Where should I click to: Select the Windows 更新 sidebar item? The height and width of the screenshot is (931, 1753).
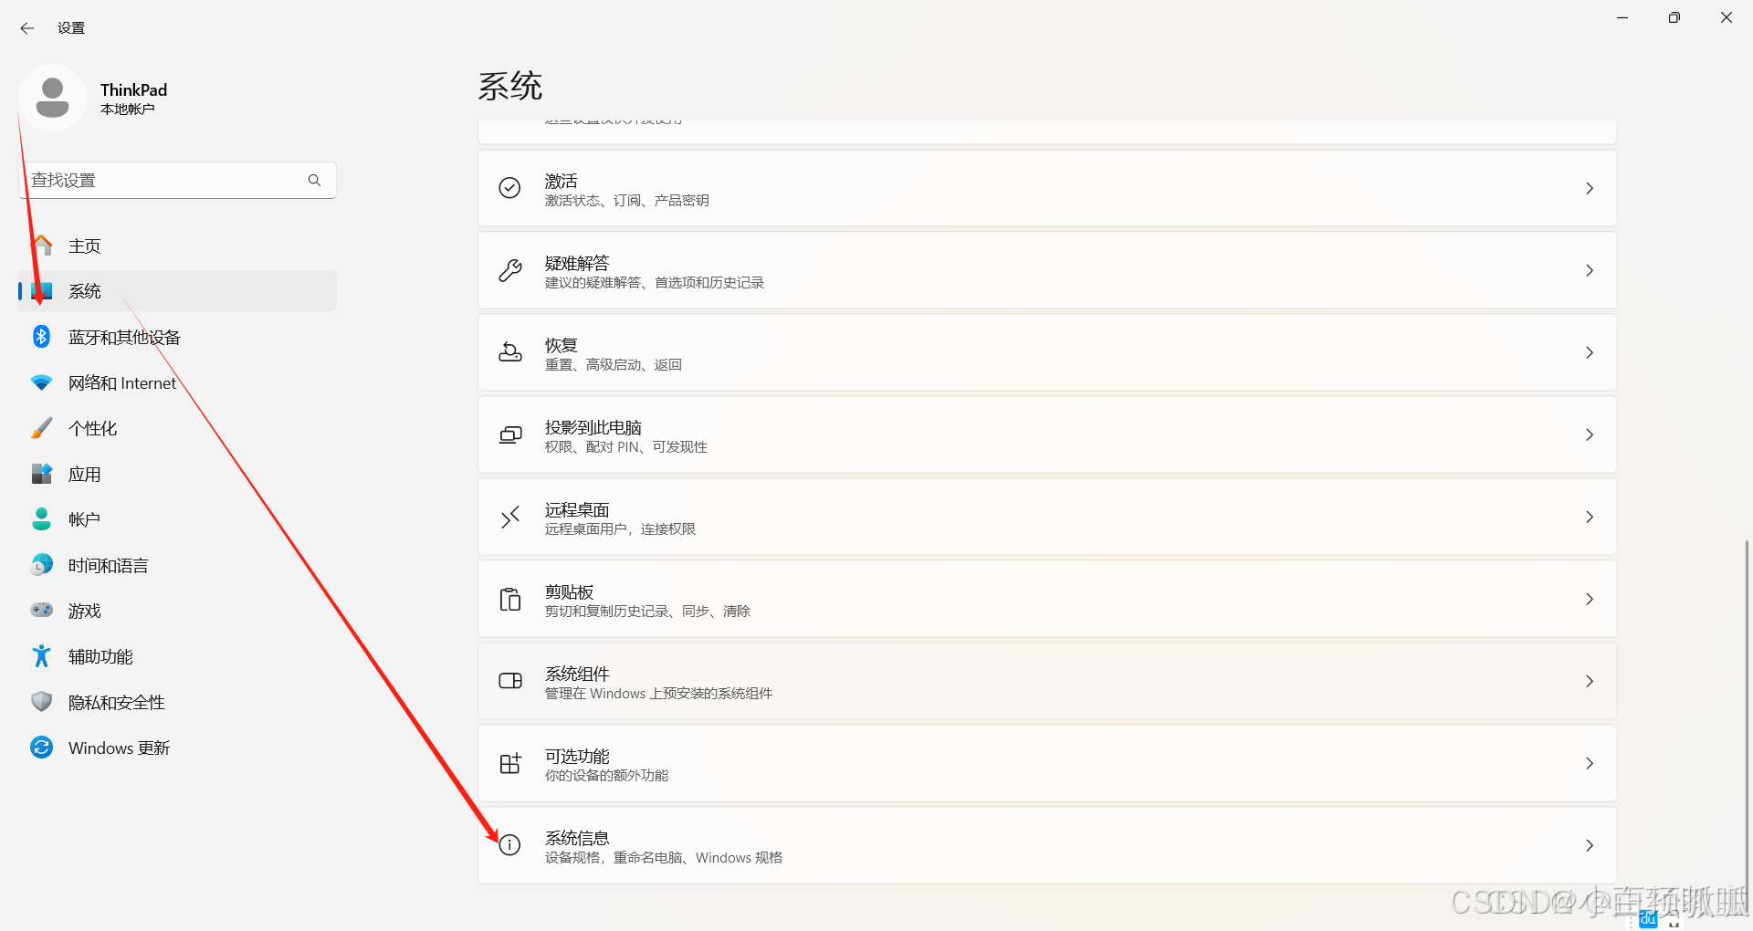click(119, 747)
